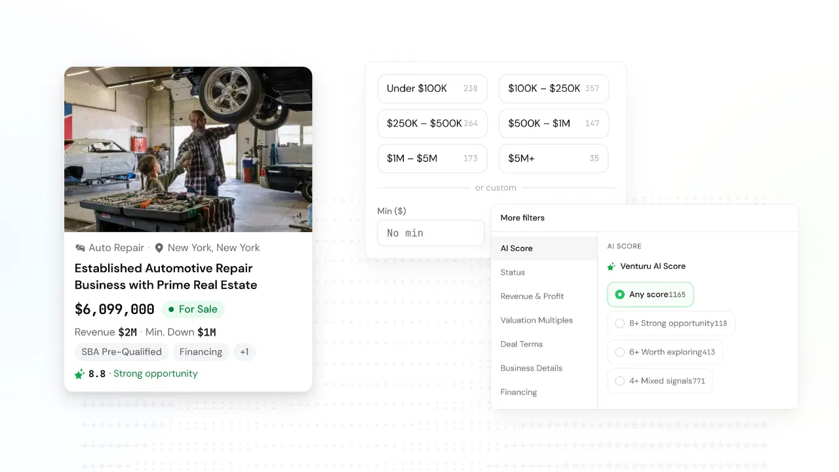The width and height of the screenshot is (839, 472).
Task: Click the green For Sale status badge
Action: pyautogui.click(x=193, y=309)
